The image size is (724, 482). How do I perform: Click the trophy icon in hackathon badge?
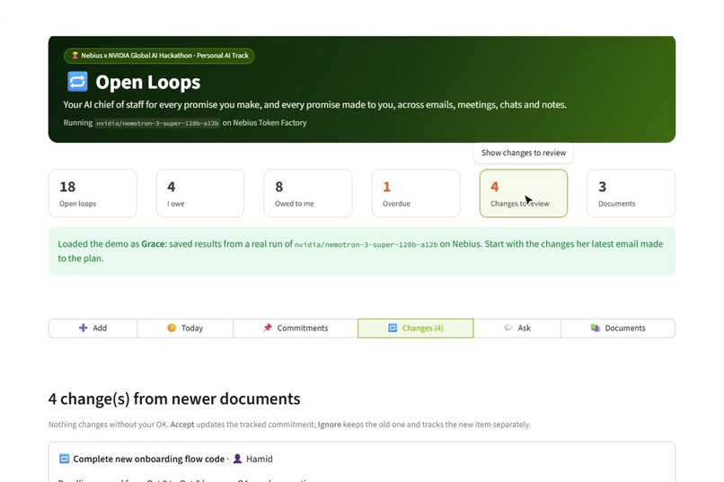75,56
